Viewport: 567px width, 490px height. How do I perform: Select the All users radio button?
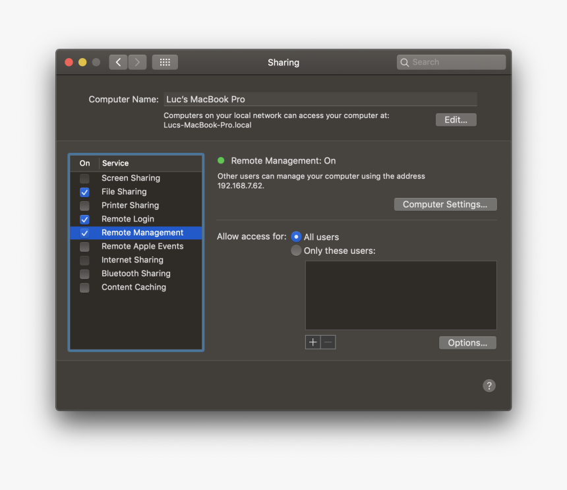click(296, 237)
